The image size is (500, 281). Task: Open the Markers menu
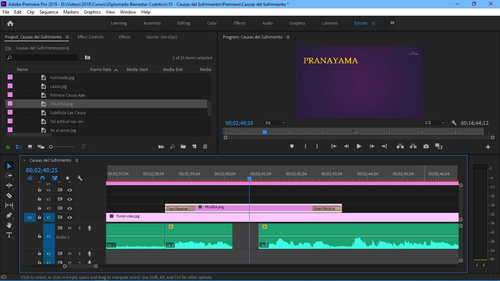click(x=71, y=12)
